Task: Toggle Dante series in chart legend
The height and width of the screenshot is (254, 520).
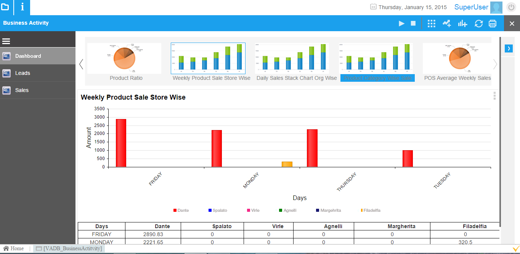Action: coord(181,210)
